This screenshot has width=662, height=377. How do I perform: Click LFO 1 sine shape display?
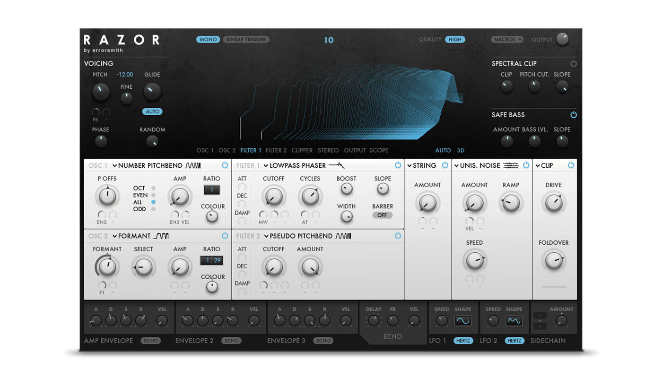(463, 321)
